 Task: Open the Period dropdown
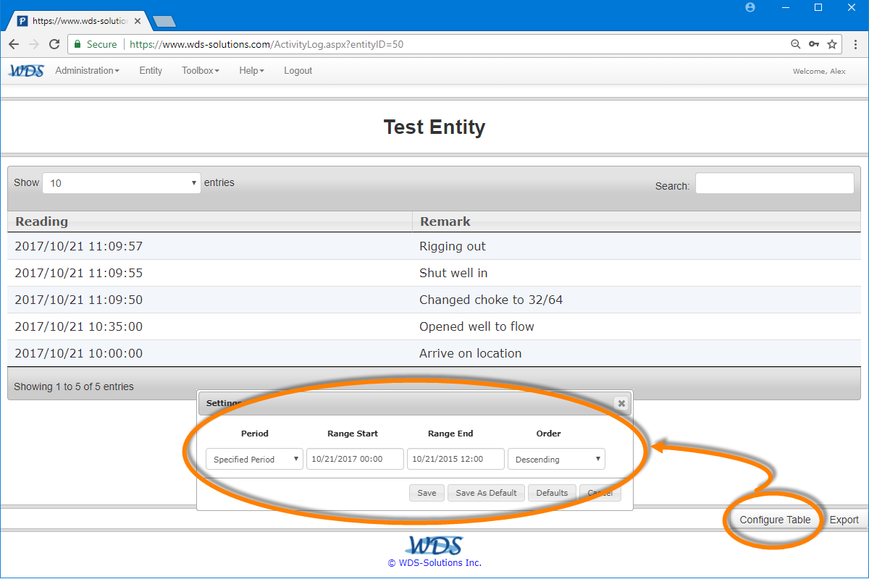[254, 460]
